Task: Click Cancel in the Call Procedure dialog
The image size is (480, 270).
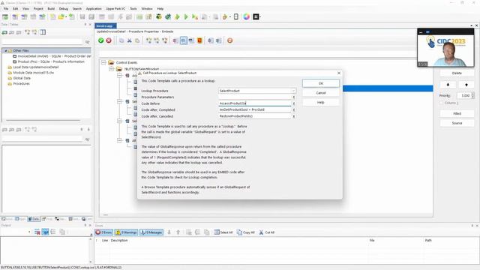Action: click(x=320, y=93)
